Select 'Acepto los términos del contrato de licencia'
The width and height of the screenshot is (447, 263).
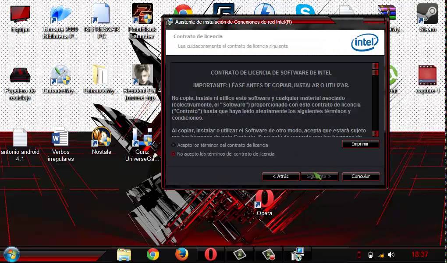(174, 145)
